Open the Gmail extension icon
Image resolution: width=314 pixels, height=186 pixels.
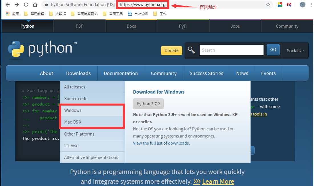pyautogui.click(x=289, y=5)
